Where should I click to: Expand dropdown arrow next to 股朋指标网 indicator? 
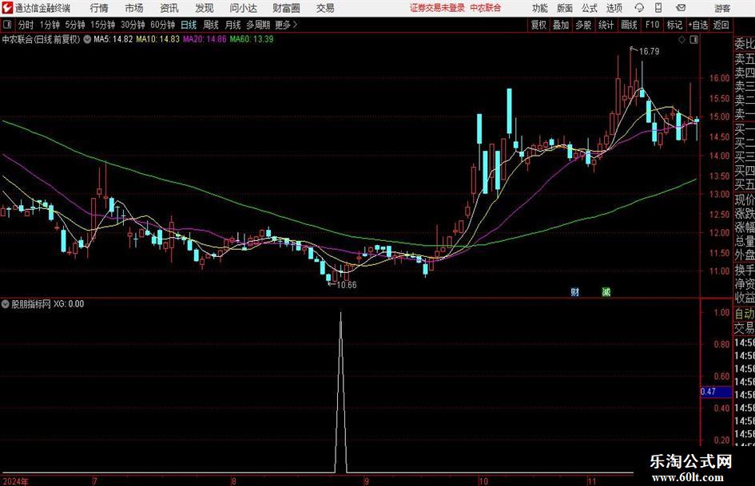pos(6,303)
